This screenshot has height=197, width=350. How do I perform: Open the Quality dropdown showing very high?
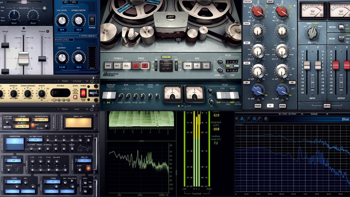[22, 126]
